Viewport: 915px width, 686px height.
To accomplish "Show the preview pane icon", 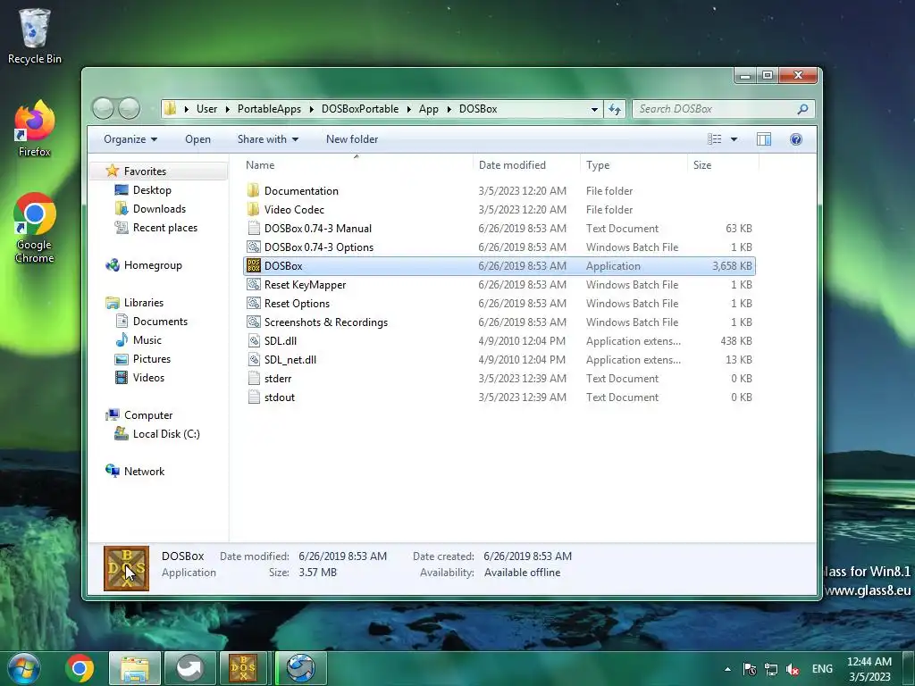I will 764,139.
